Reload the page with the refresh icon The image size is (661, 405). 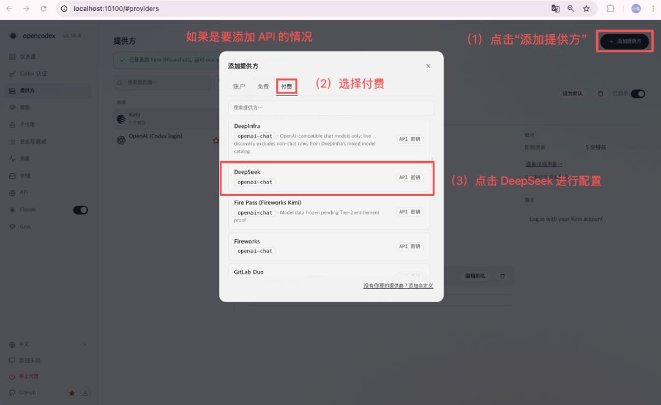pyautogui.click(x=43, y=9)
